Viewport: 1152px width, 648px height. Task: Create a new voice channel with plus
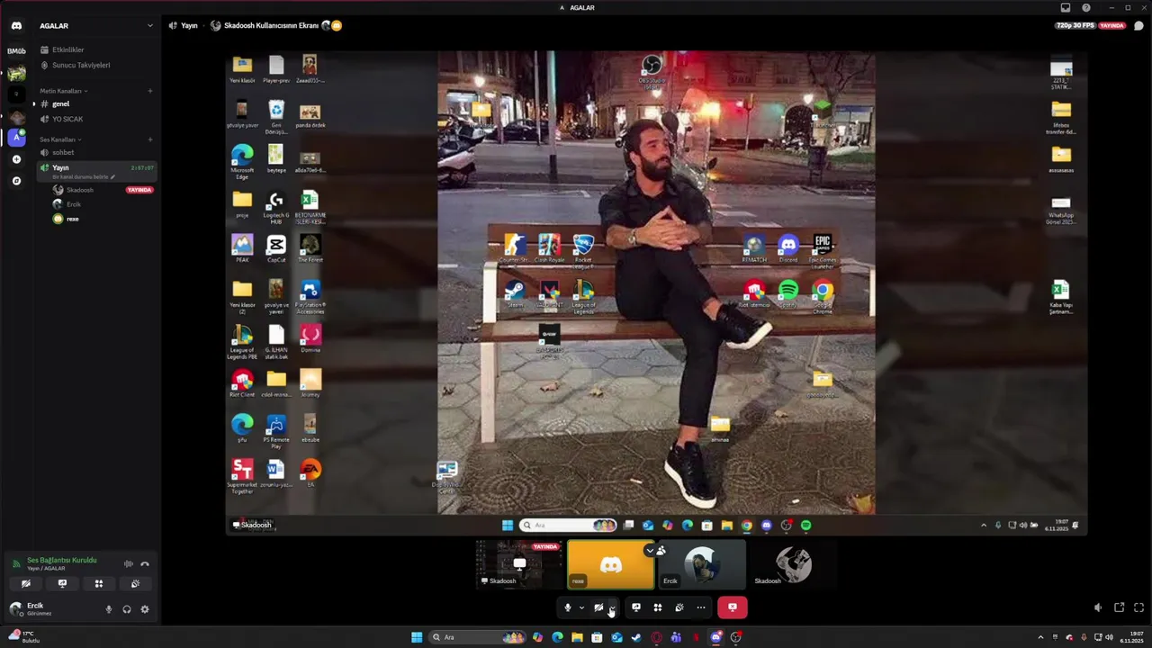150,139
